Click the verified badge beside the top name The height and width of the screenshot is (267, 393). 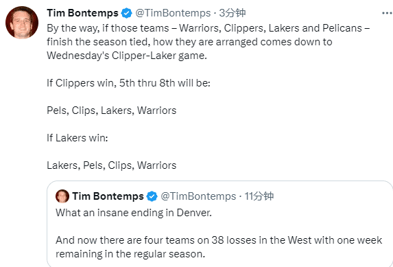[127, 13]
